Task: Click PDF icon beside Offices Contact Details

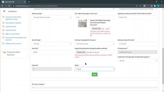Action: point(3,34)
